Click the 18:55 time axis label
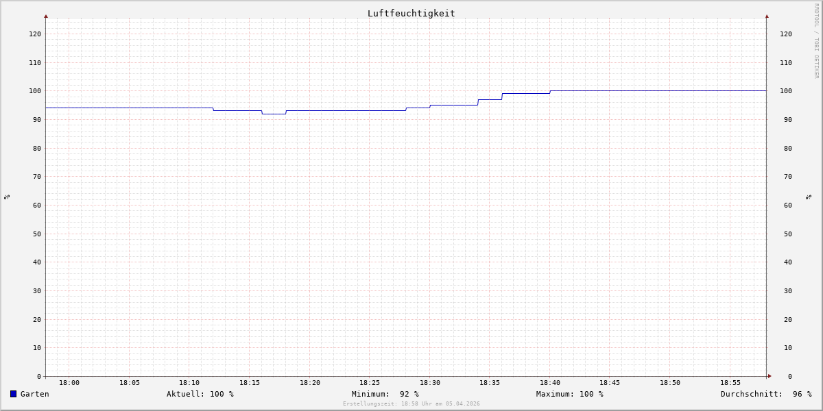 (730, 383)
